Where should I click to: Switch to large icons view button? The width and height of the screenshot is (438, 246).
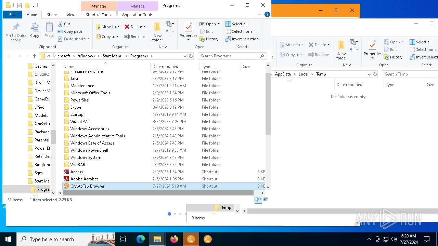[x=266, y=200]
